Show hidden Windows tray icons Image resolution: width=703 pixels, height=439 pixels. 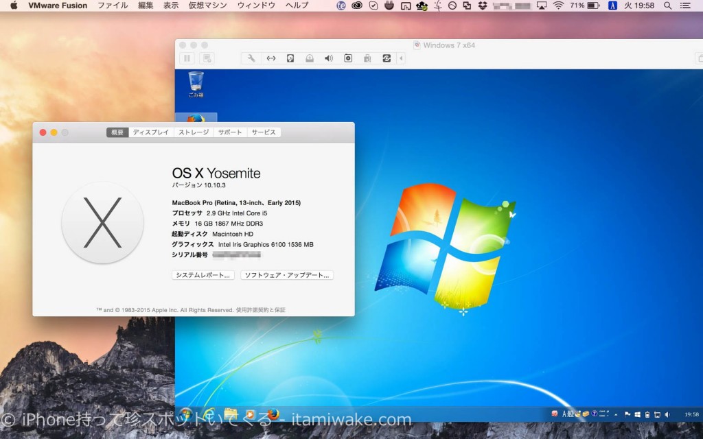(616, 415)
